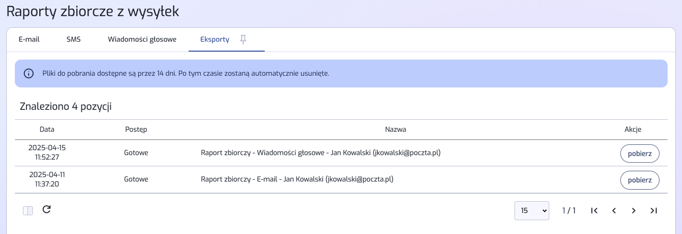Toggle column visibility icon below the table

(28, 210)
